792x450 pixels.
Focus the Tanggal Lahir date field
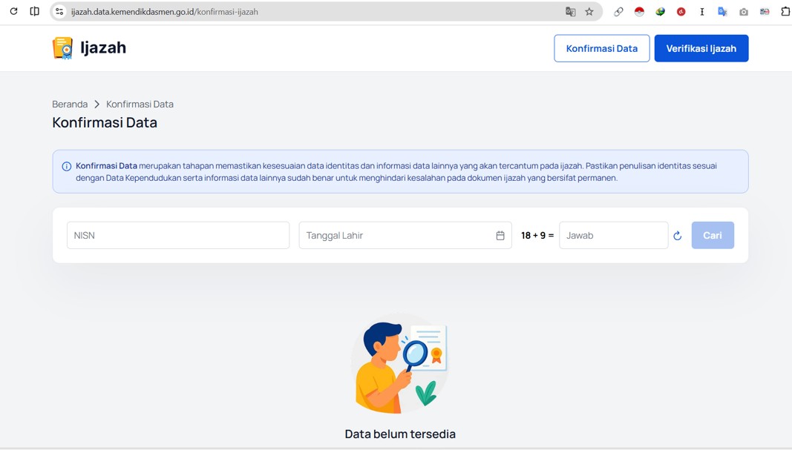(405, 235)
